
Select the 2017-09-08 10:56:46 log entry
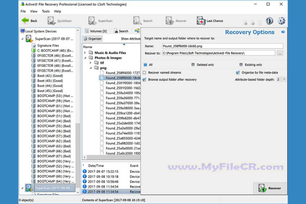(111, 181)
